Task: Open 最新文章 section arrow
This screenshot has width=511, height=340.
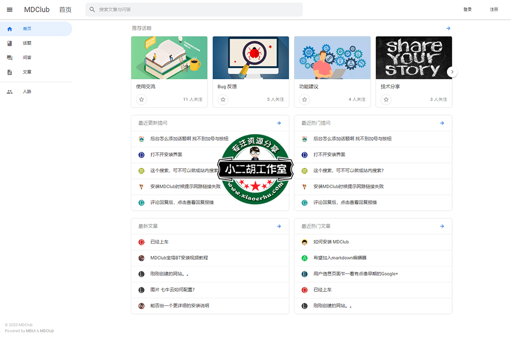Action: [279, 226]
